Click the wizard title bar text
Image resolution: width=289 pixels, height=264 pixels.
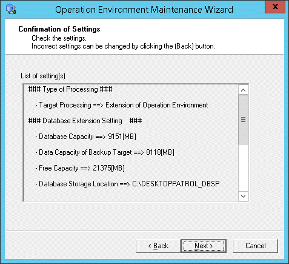[144, 10]
